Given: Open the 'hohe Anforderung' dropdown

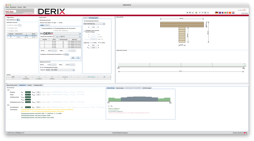Looking at the screenshot, I should [104, 24].
